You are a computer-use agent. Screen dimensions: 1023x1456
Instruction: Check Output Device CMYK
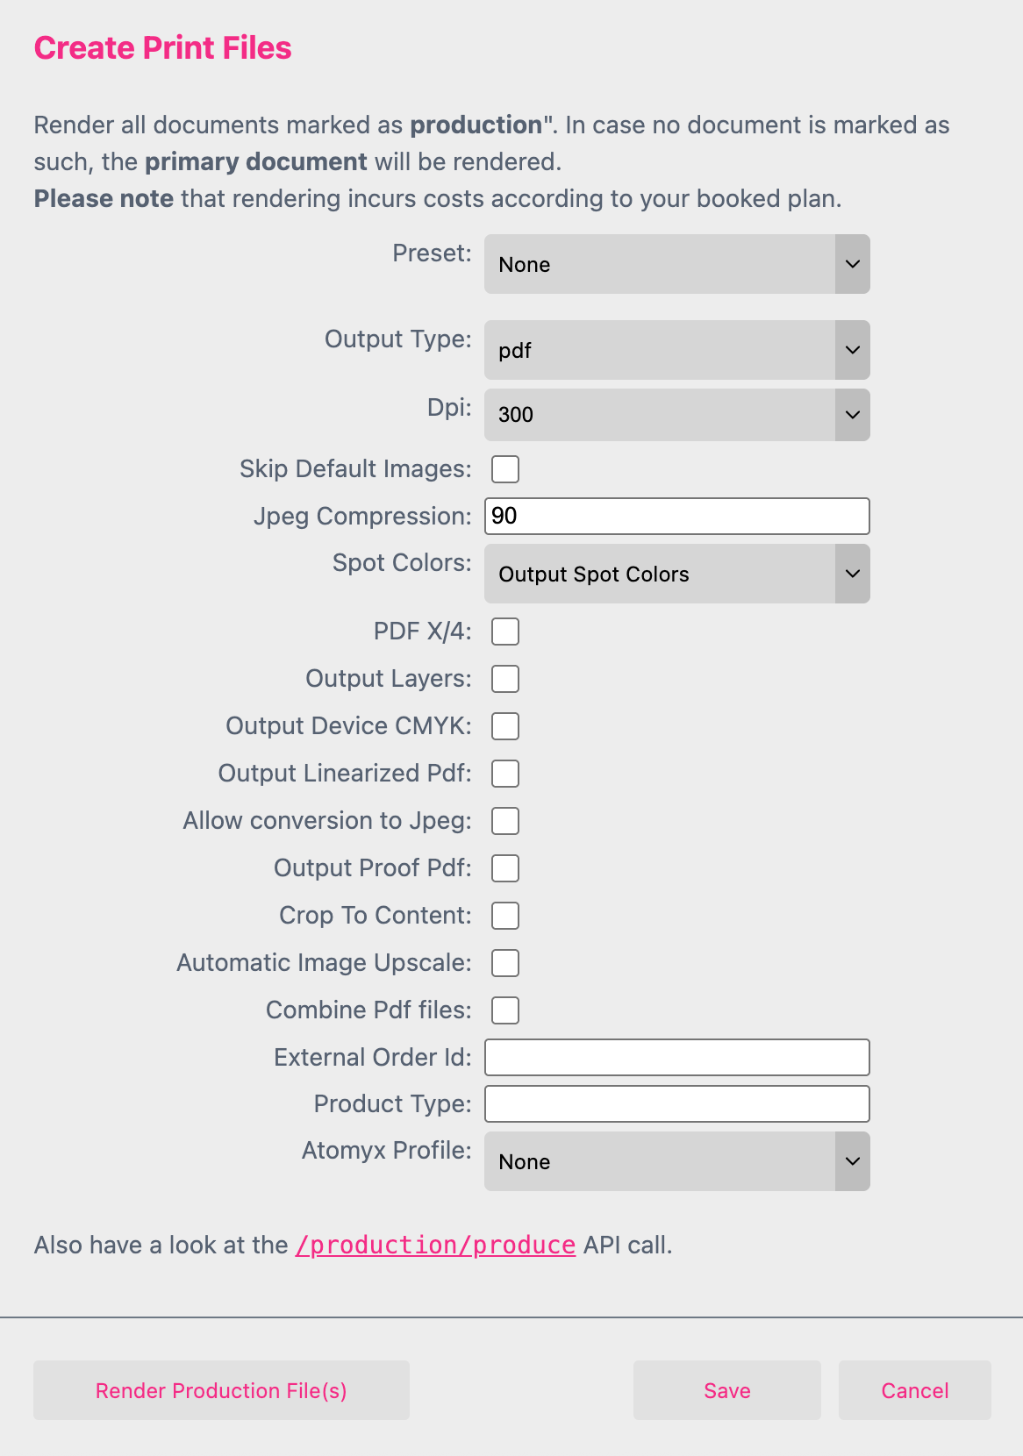[505, 725]
